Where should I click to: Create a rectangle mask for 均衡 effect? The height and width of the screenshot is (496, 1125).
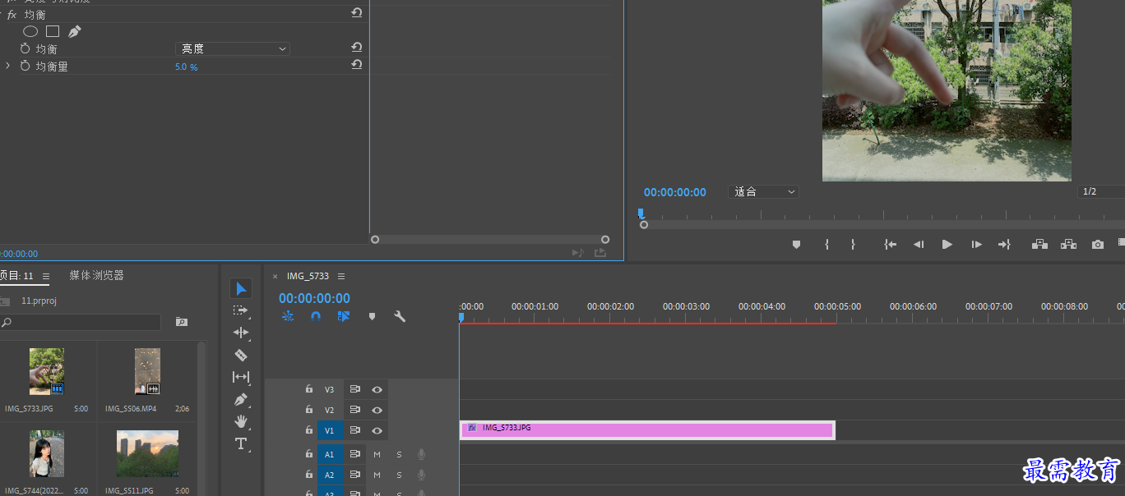tap(53, 31)
